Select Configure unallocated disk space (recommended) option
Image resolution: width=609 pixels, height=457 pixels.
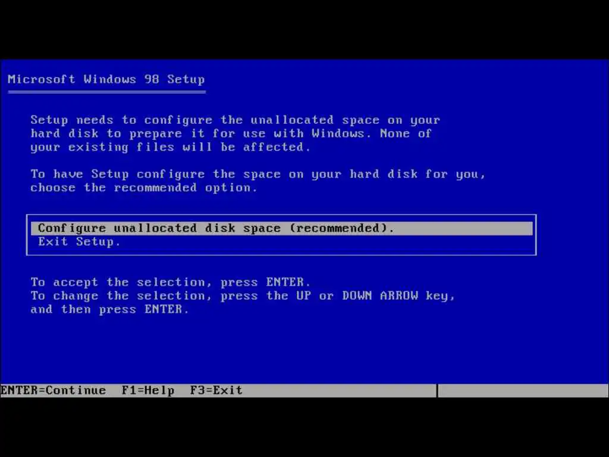pos(281,228)
